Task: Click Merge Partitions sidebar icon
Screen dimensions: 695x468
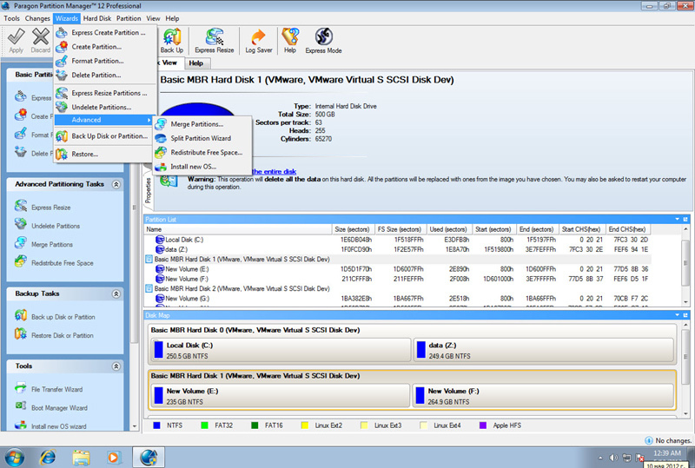Action: (x=20, y=243)
